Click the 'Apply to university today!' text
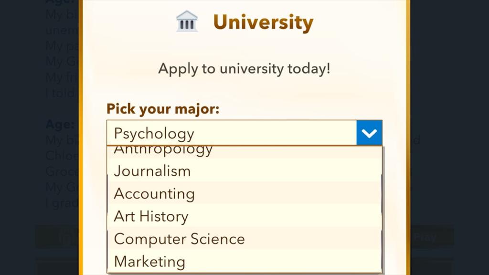This screenshot has height=275, width=489. point(244,69)
